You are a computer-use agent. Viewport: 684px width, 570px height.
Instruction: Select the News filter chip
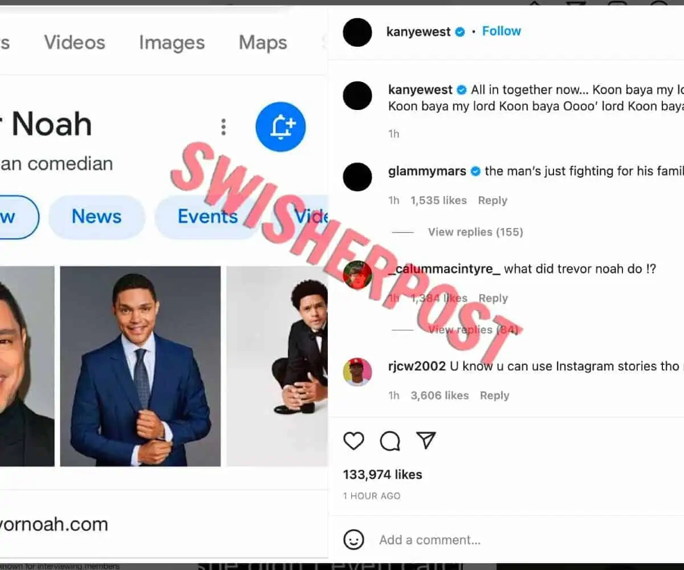coord(97,217)
